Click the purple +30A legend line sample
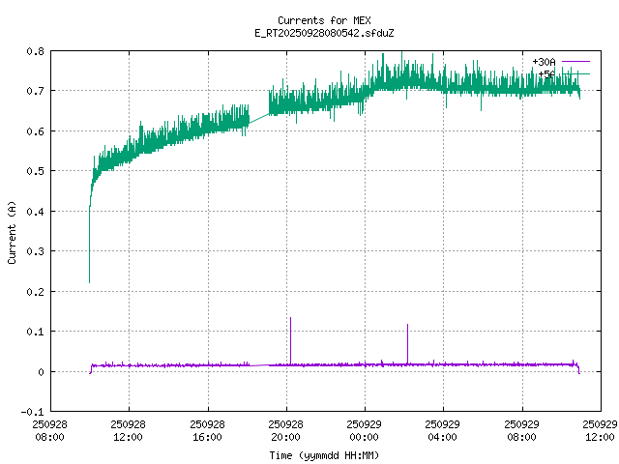 575,61
